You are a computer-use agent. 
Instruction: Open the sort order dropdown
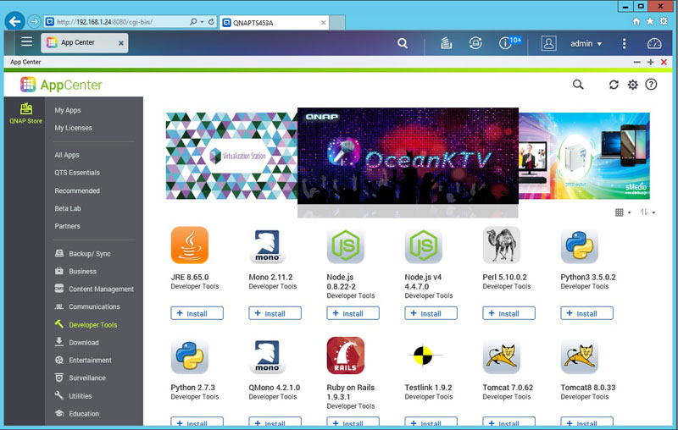click(647, 212)
